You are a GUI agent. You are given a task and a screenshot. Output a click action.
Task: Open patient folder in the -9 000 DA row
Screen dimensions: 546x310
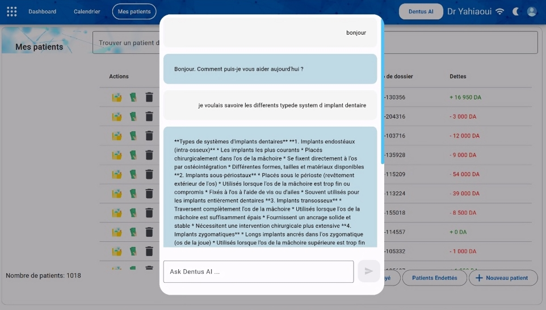coord(117,155)
